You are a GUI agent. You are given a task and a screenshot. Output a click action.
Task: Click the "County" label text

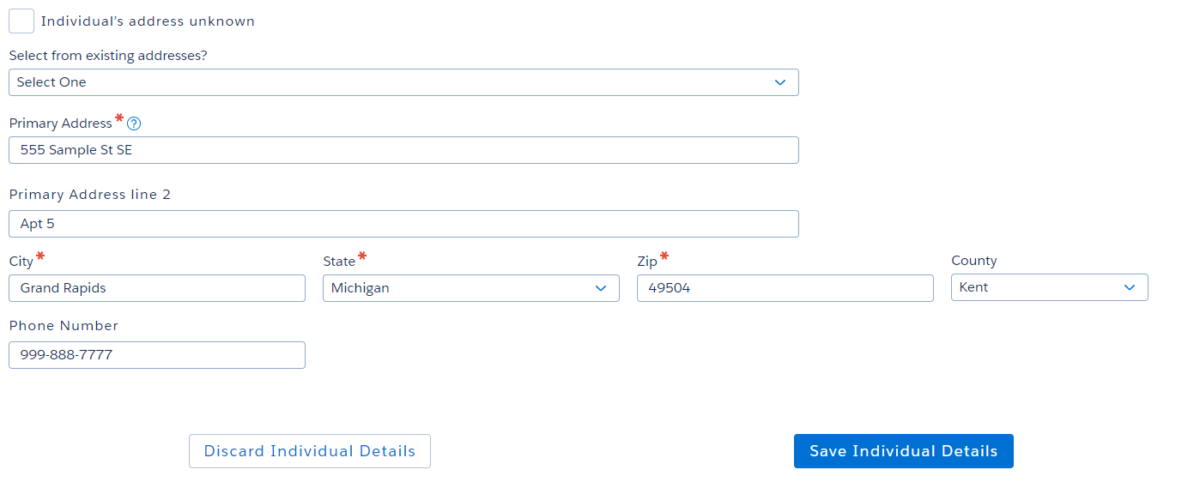coord(973,261)
